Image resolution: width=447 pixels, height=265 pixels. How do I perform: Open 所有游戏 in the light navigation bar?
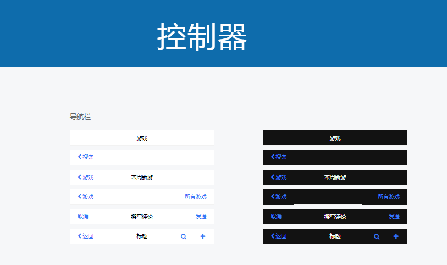tap(196, 196)
